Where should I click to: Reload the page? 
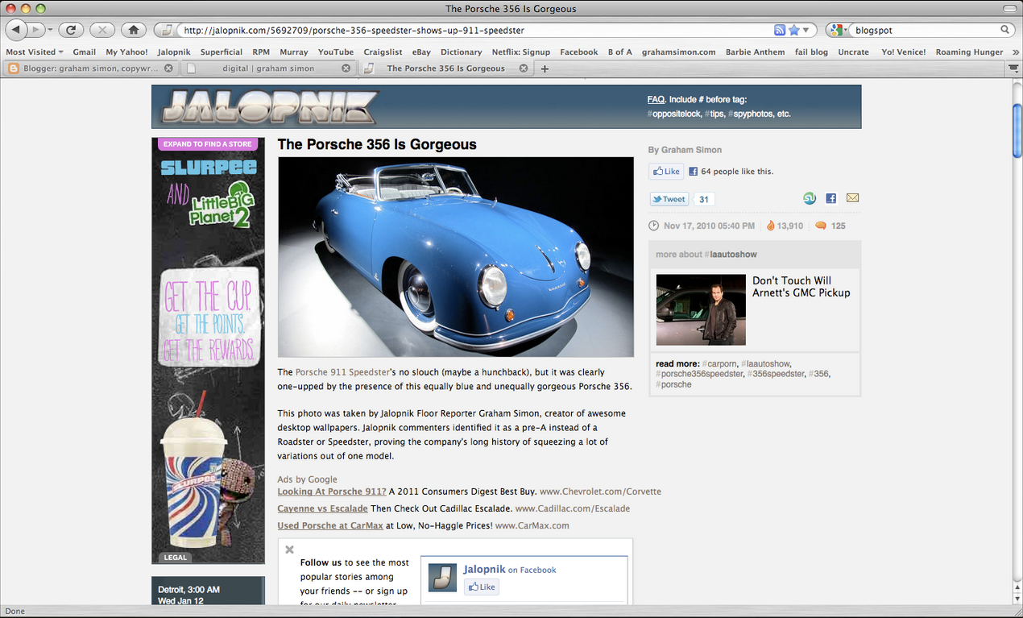[71, 29]
